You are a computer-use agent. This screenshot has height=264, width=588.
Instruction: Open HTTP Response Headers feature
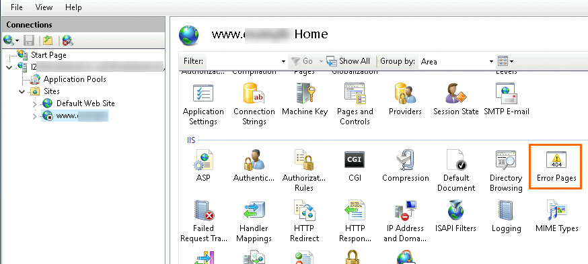(x=355, y=222)
